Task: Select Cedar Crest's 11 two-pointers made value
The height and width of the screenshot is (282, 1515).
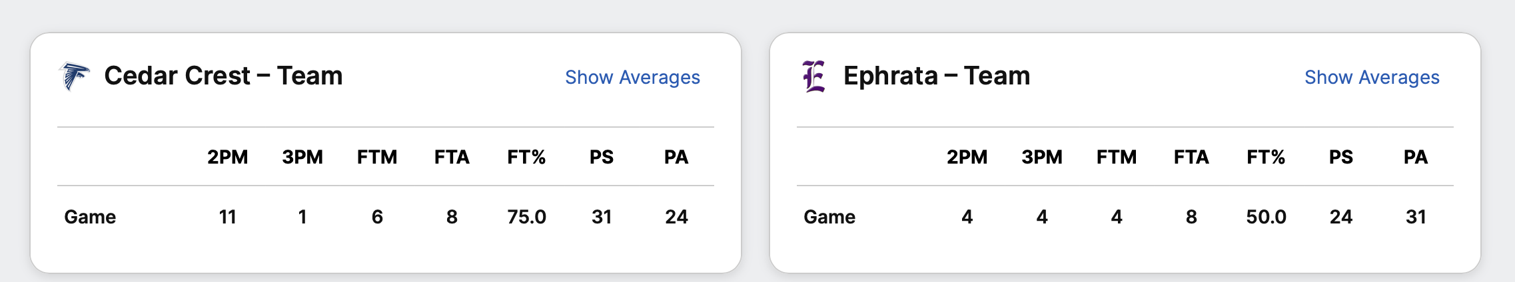Action: 227,217
